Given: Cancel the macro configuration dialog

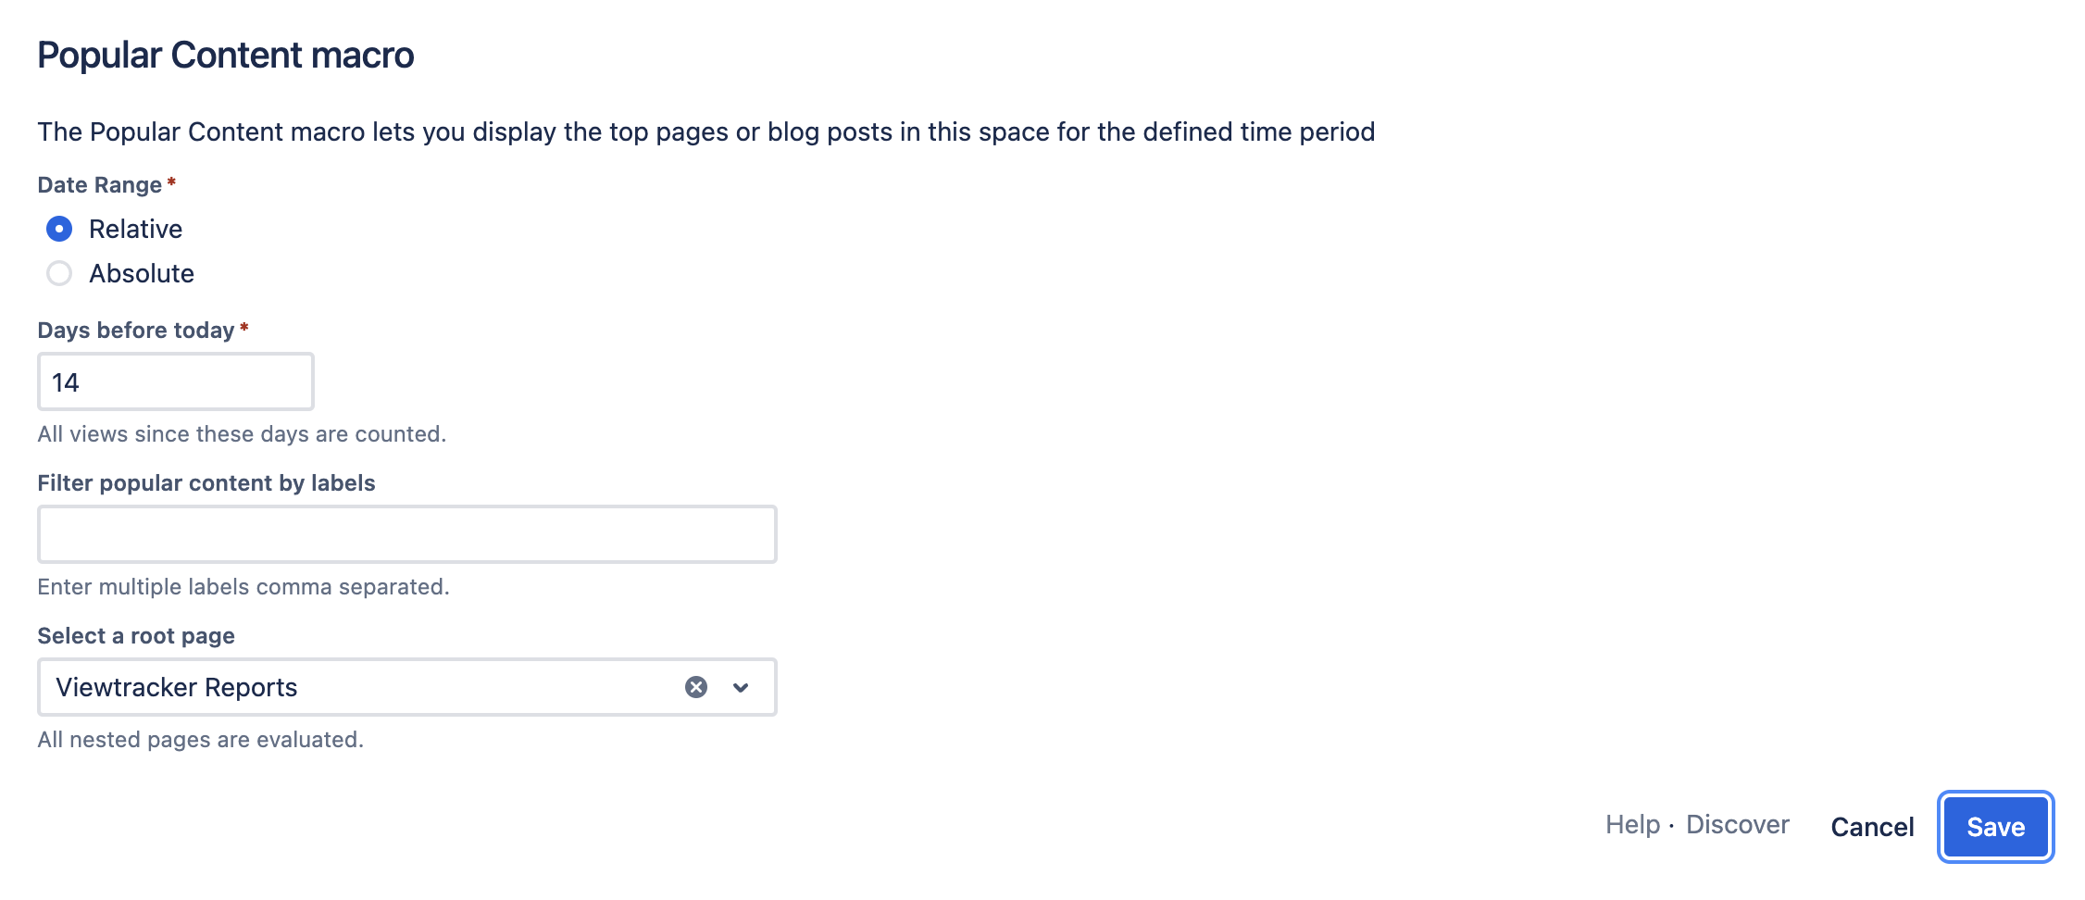Looking at the screenshot, I should (1872, 827).
